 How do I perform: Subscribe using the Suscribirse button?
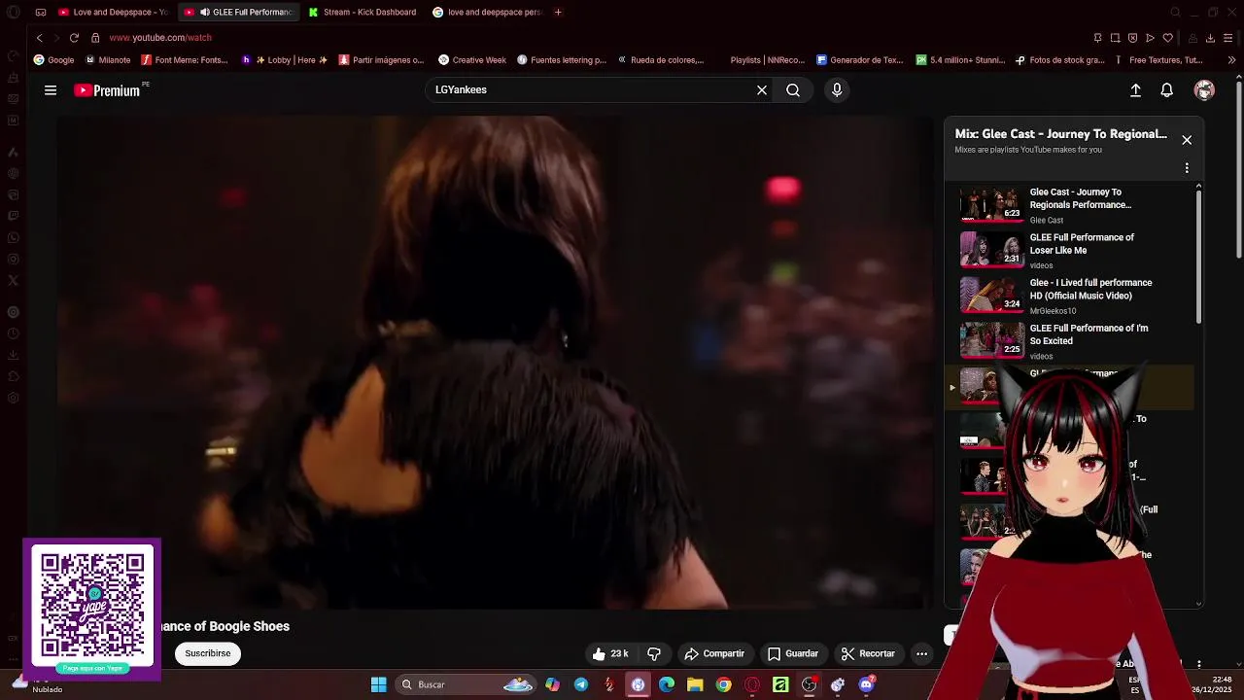[x=208, y=653]
